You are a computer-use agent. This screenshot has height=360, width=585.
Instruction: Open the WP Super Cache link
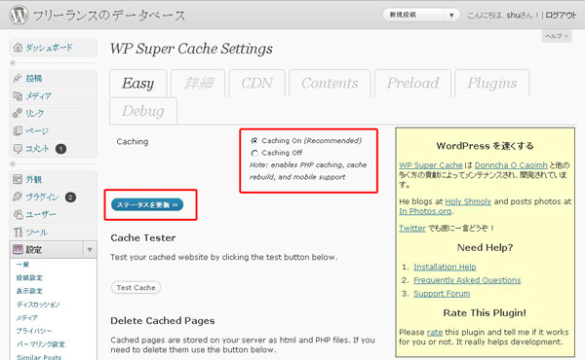tap(431, 165)
